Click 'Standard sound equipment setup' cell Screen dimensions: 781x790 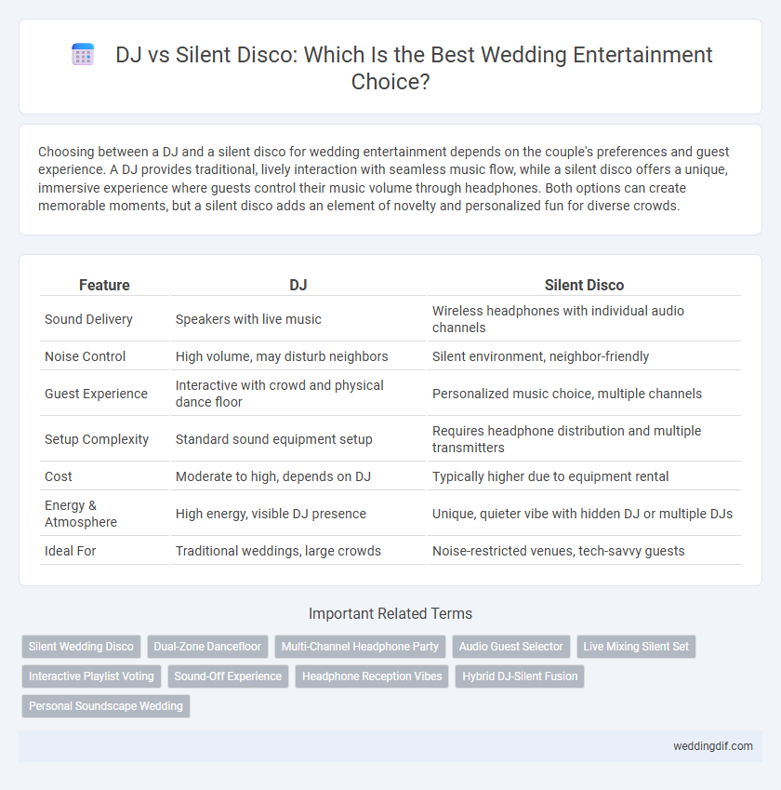pos(298,439)
